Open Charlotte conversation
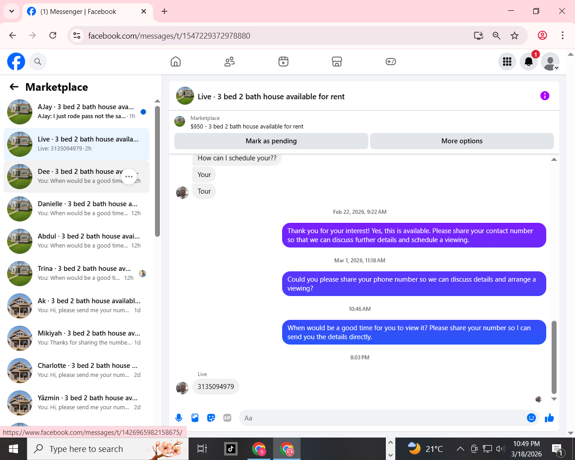The image size is (575, 460). pyautogui.click(x=76, y=371)
